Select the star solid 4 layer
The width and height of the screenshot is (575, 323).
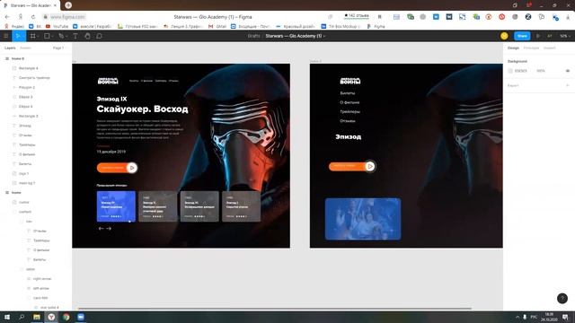49,307
